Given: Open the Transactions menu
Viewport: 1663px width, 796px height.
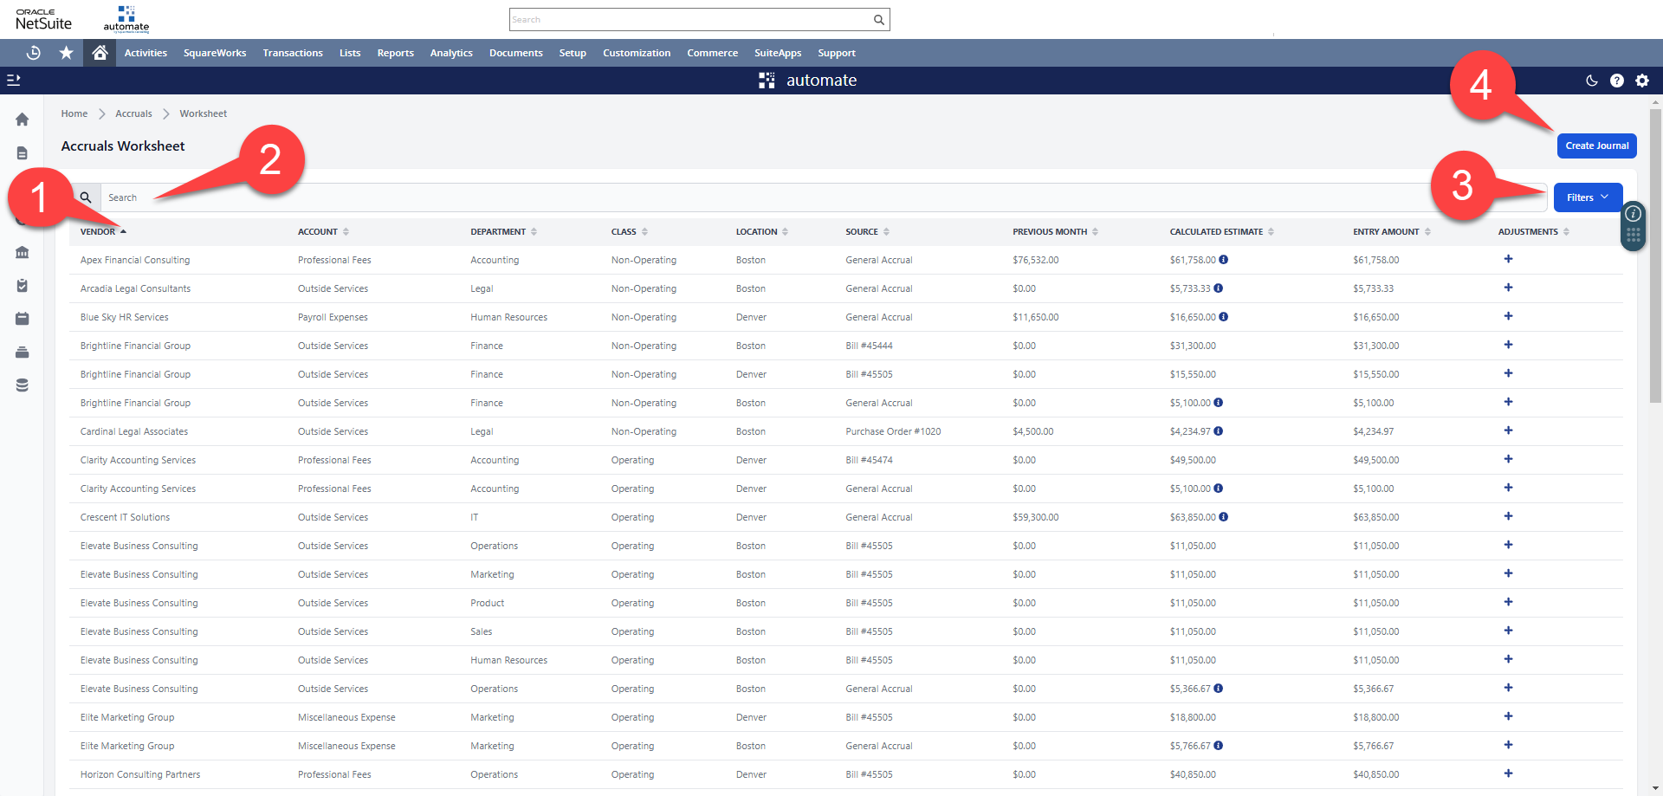Looking at the screenshot, I should [x=293, y=53].
